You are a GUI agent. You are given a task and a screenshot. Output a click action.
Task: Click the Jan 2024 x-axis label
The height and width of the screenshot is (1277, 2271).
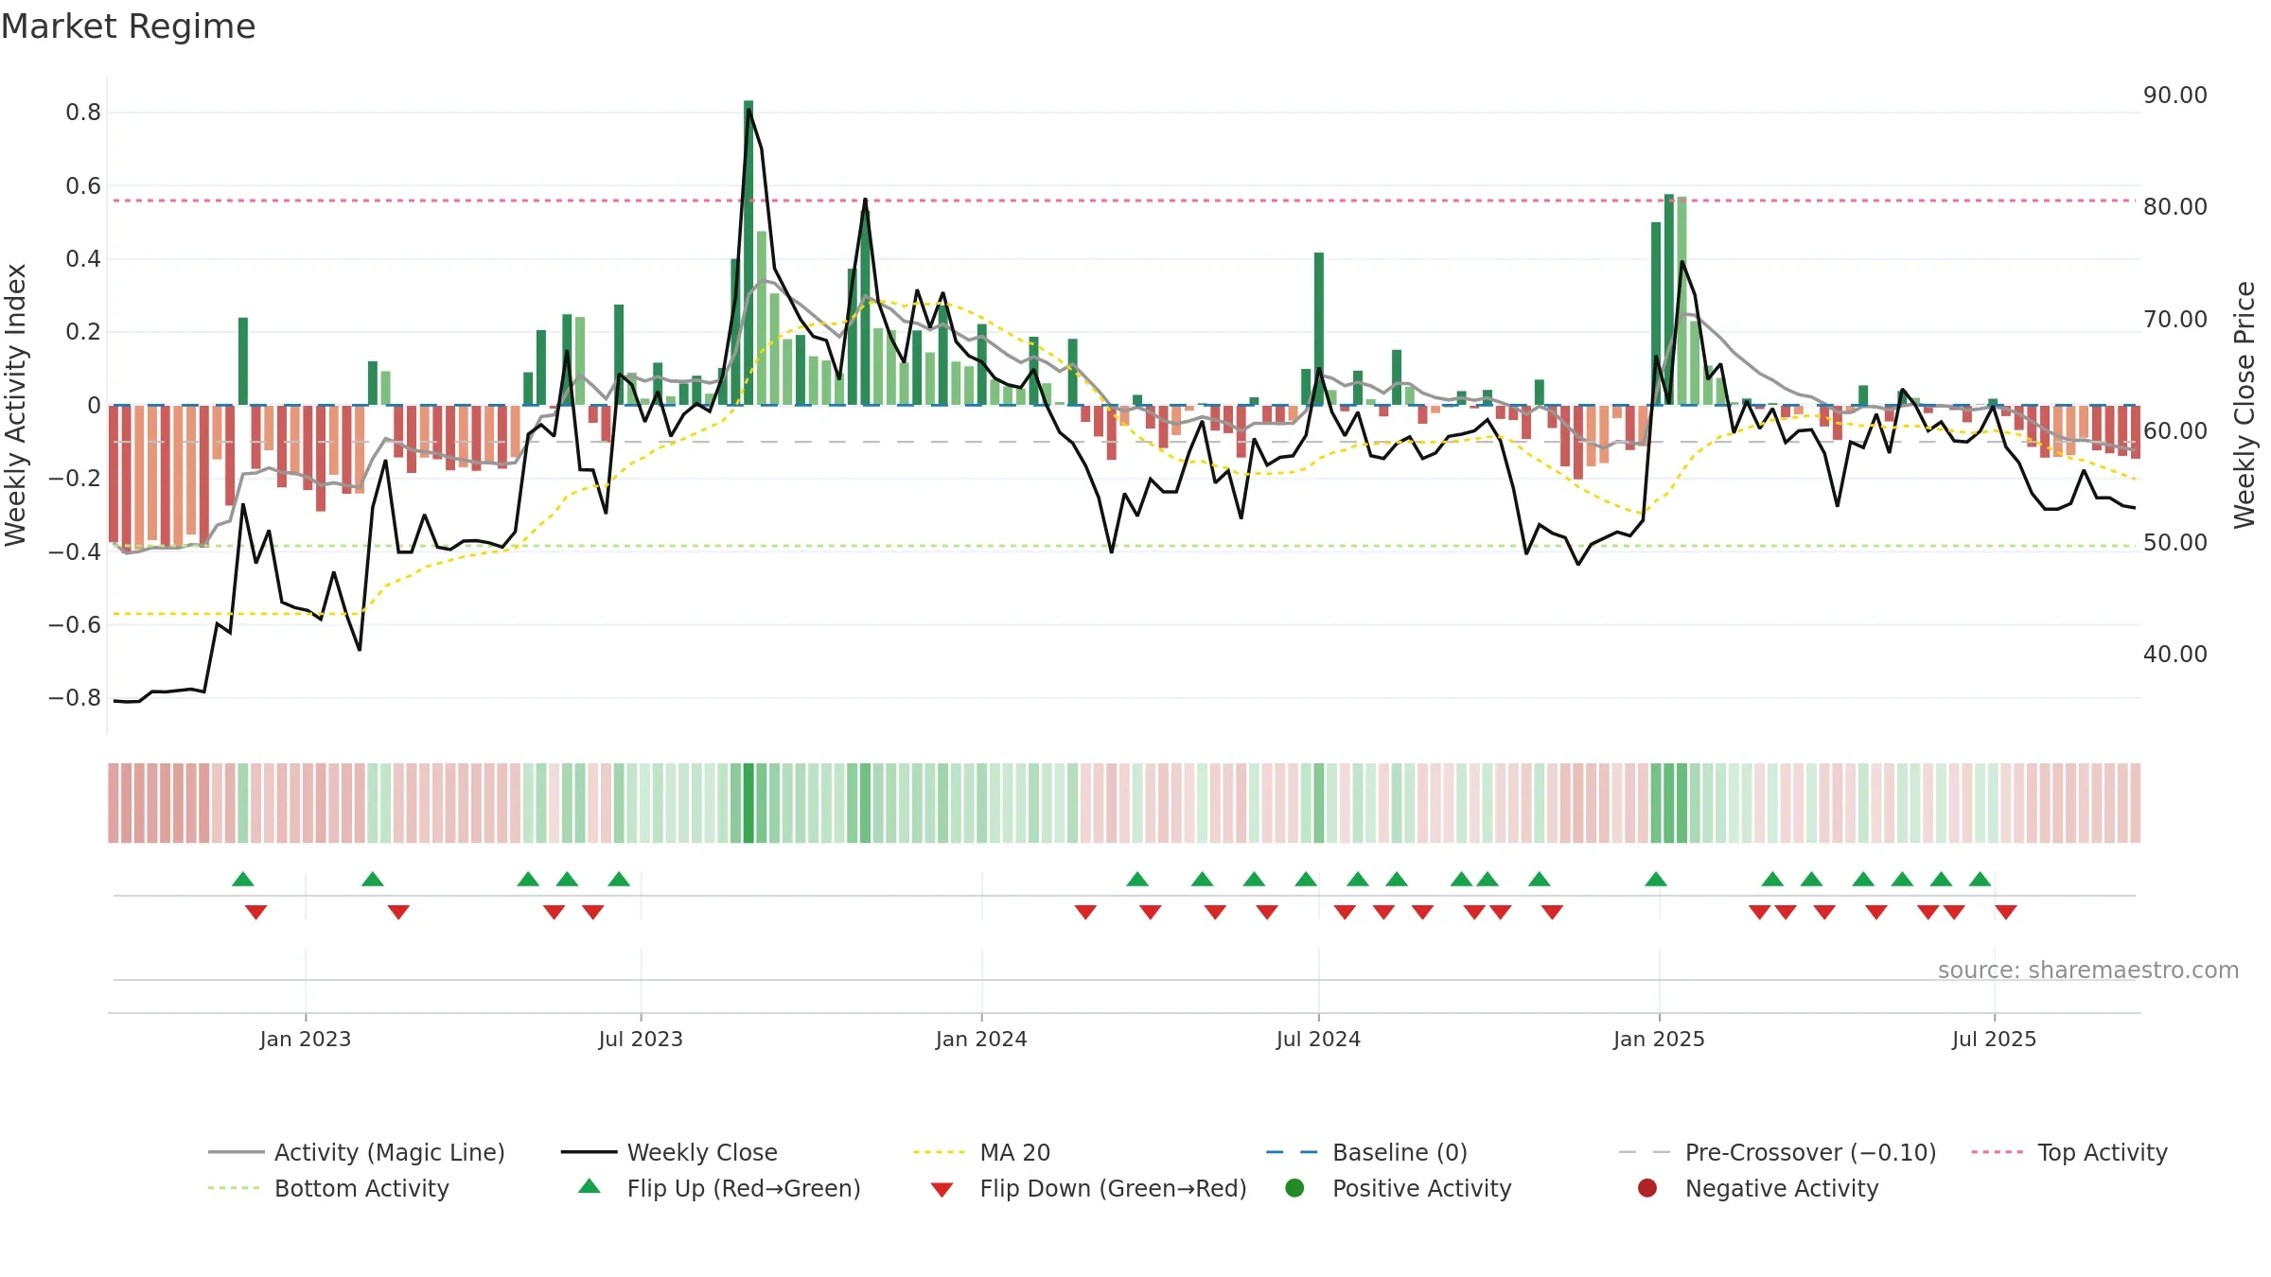click(981, 1039)
